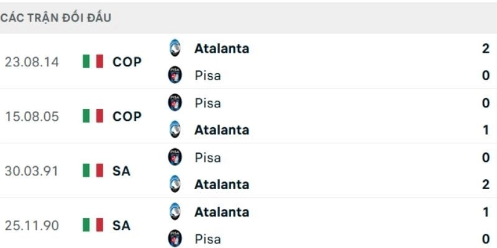
Task: Click Pisa crest in 23.08.14 match
Action: (175, 76)
